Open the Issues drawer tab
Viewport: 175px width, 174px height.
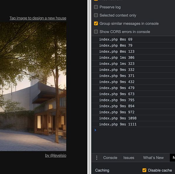point(129,158)
